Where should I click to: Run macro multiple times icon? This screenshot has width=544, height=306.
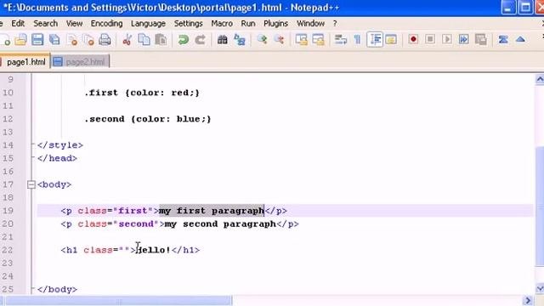463,40
